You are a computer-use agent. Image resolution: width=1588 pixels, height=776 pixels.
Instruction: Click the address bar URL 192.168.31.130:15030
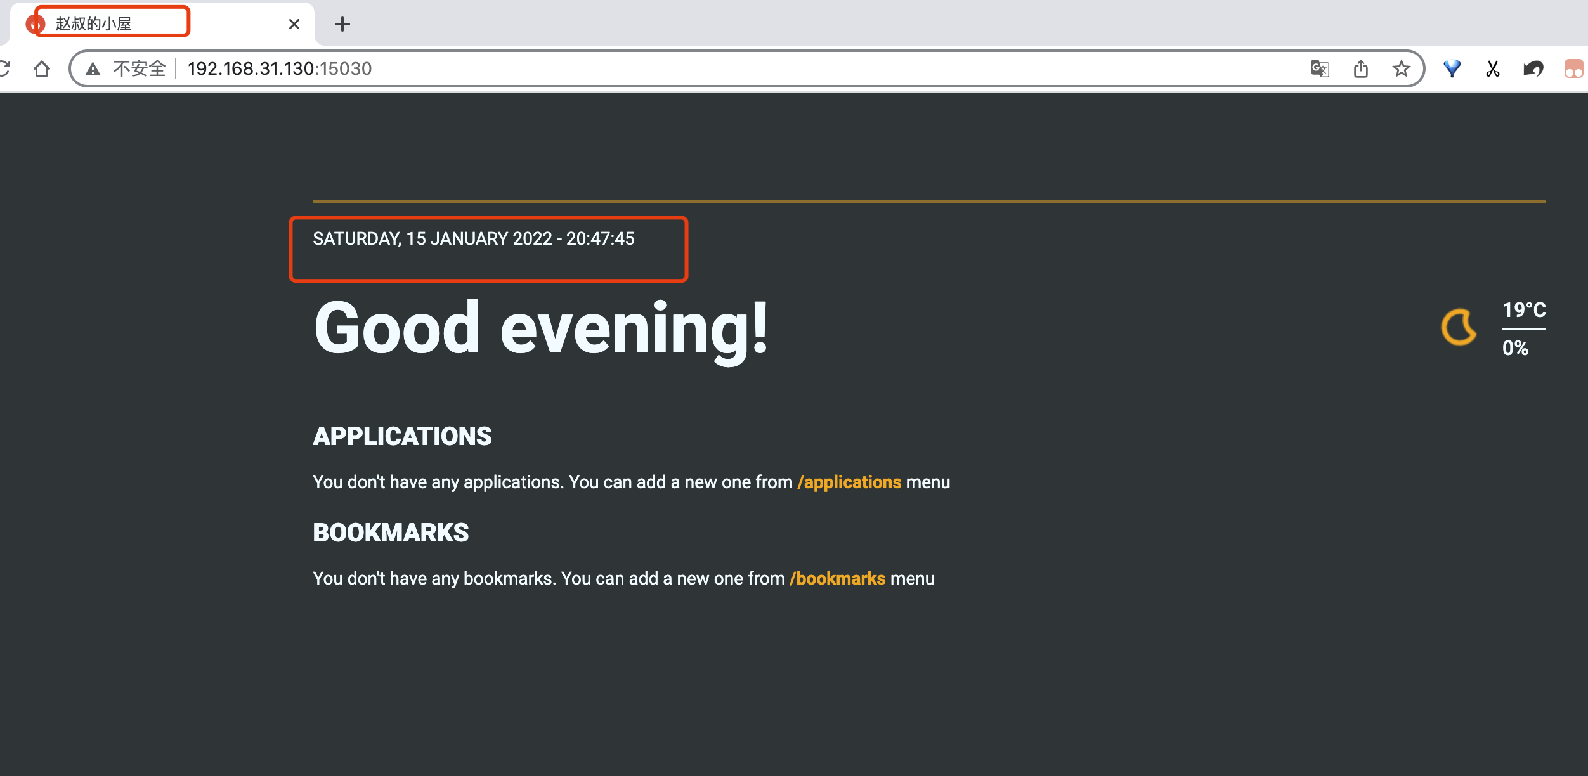(280, 68)
